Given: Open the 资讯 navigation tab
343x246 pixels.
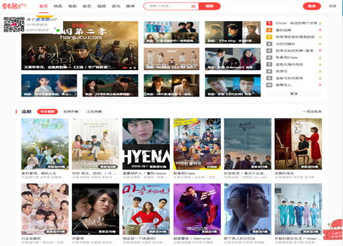Looking at the screenshot, I should [116, 6].
